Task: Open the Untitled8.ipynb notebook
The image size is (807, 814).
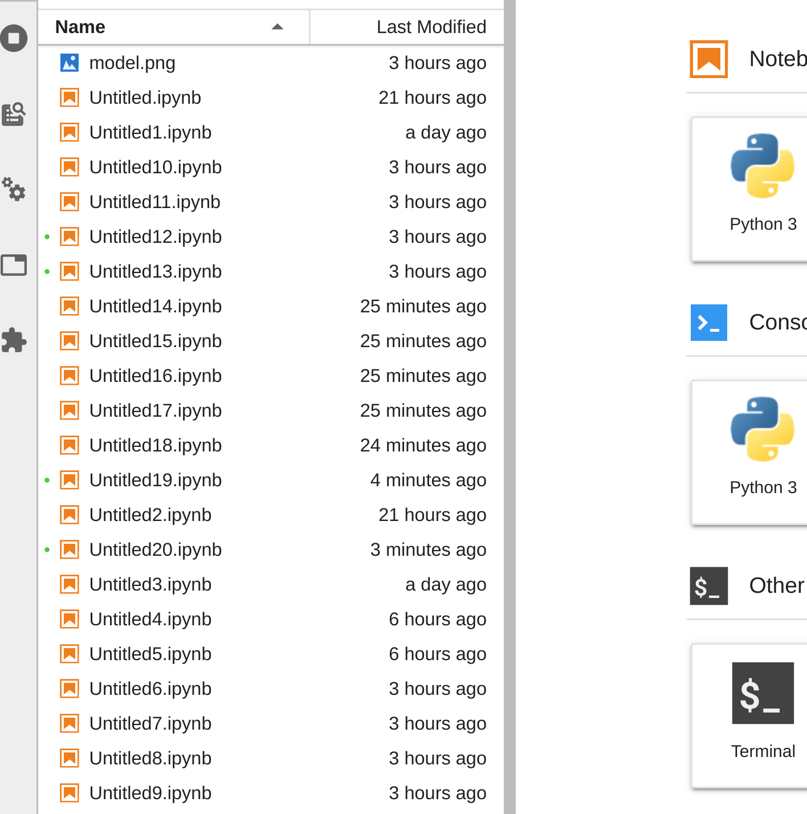Action: pos(150,758)
